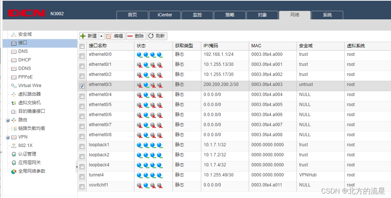Check the ethernet0/0 row checkbox

82,56
